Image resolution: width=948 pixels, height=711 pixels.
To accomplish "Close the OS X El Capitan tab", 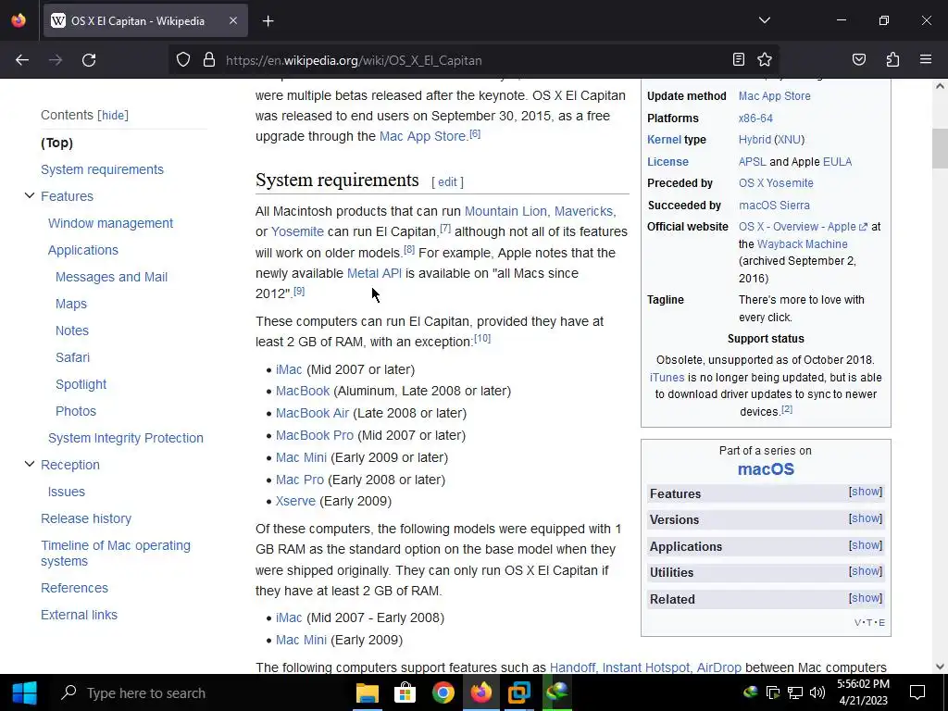I will point(233,20).
